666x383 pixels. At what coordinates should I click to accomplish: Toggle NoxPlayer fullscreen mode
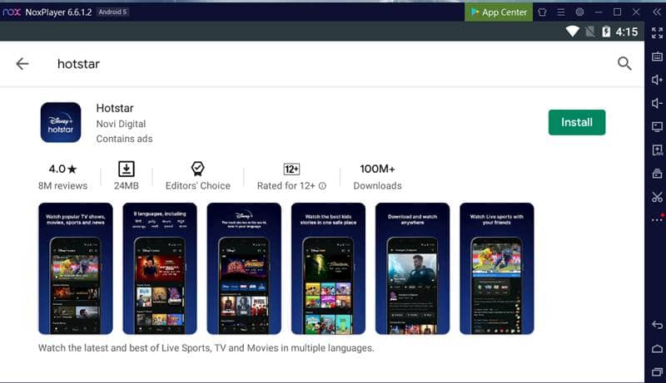(657, 32)
